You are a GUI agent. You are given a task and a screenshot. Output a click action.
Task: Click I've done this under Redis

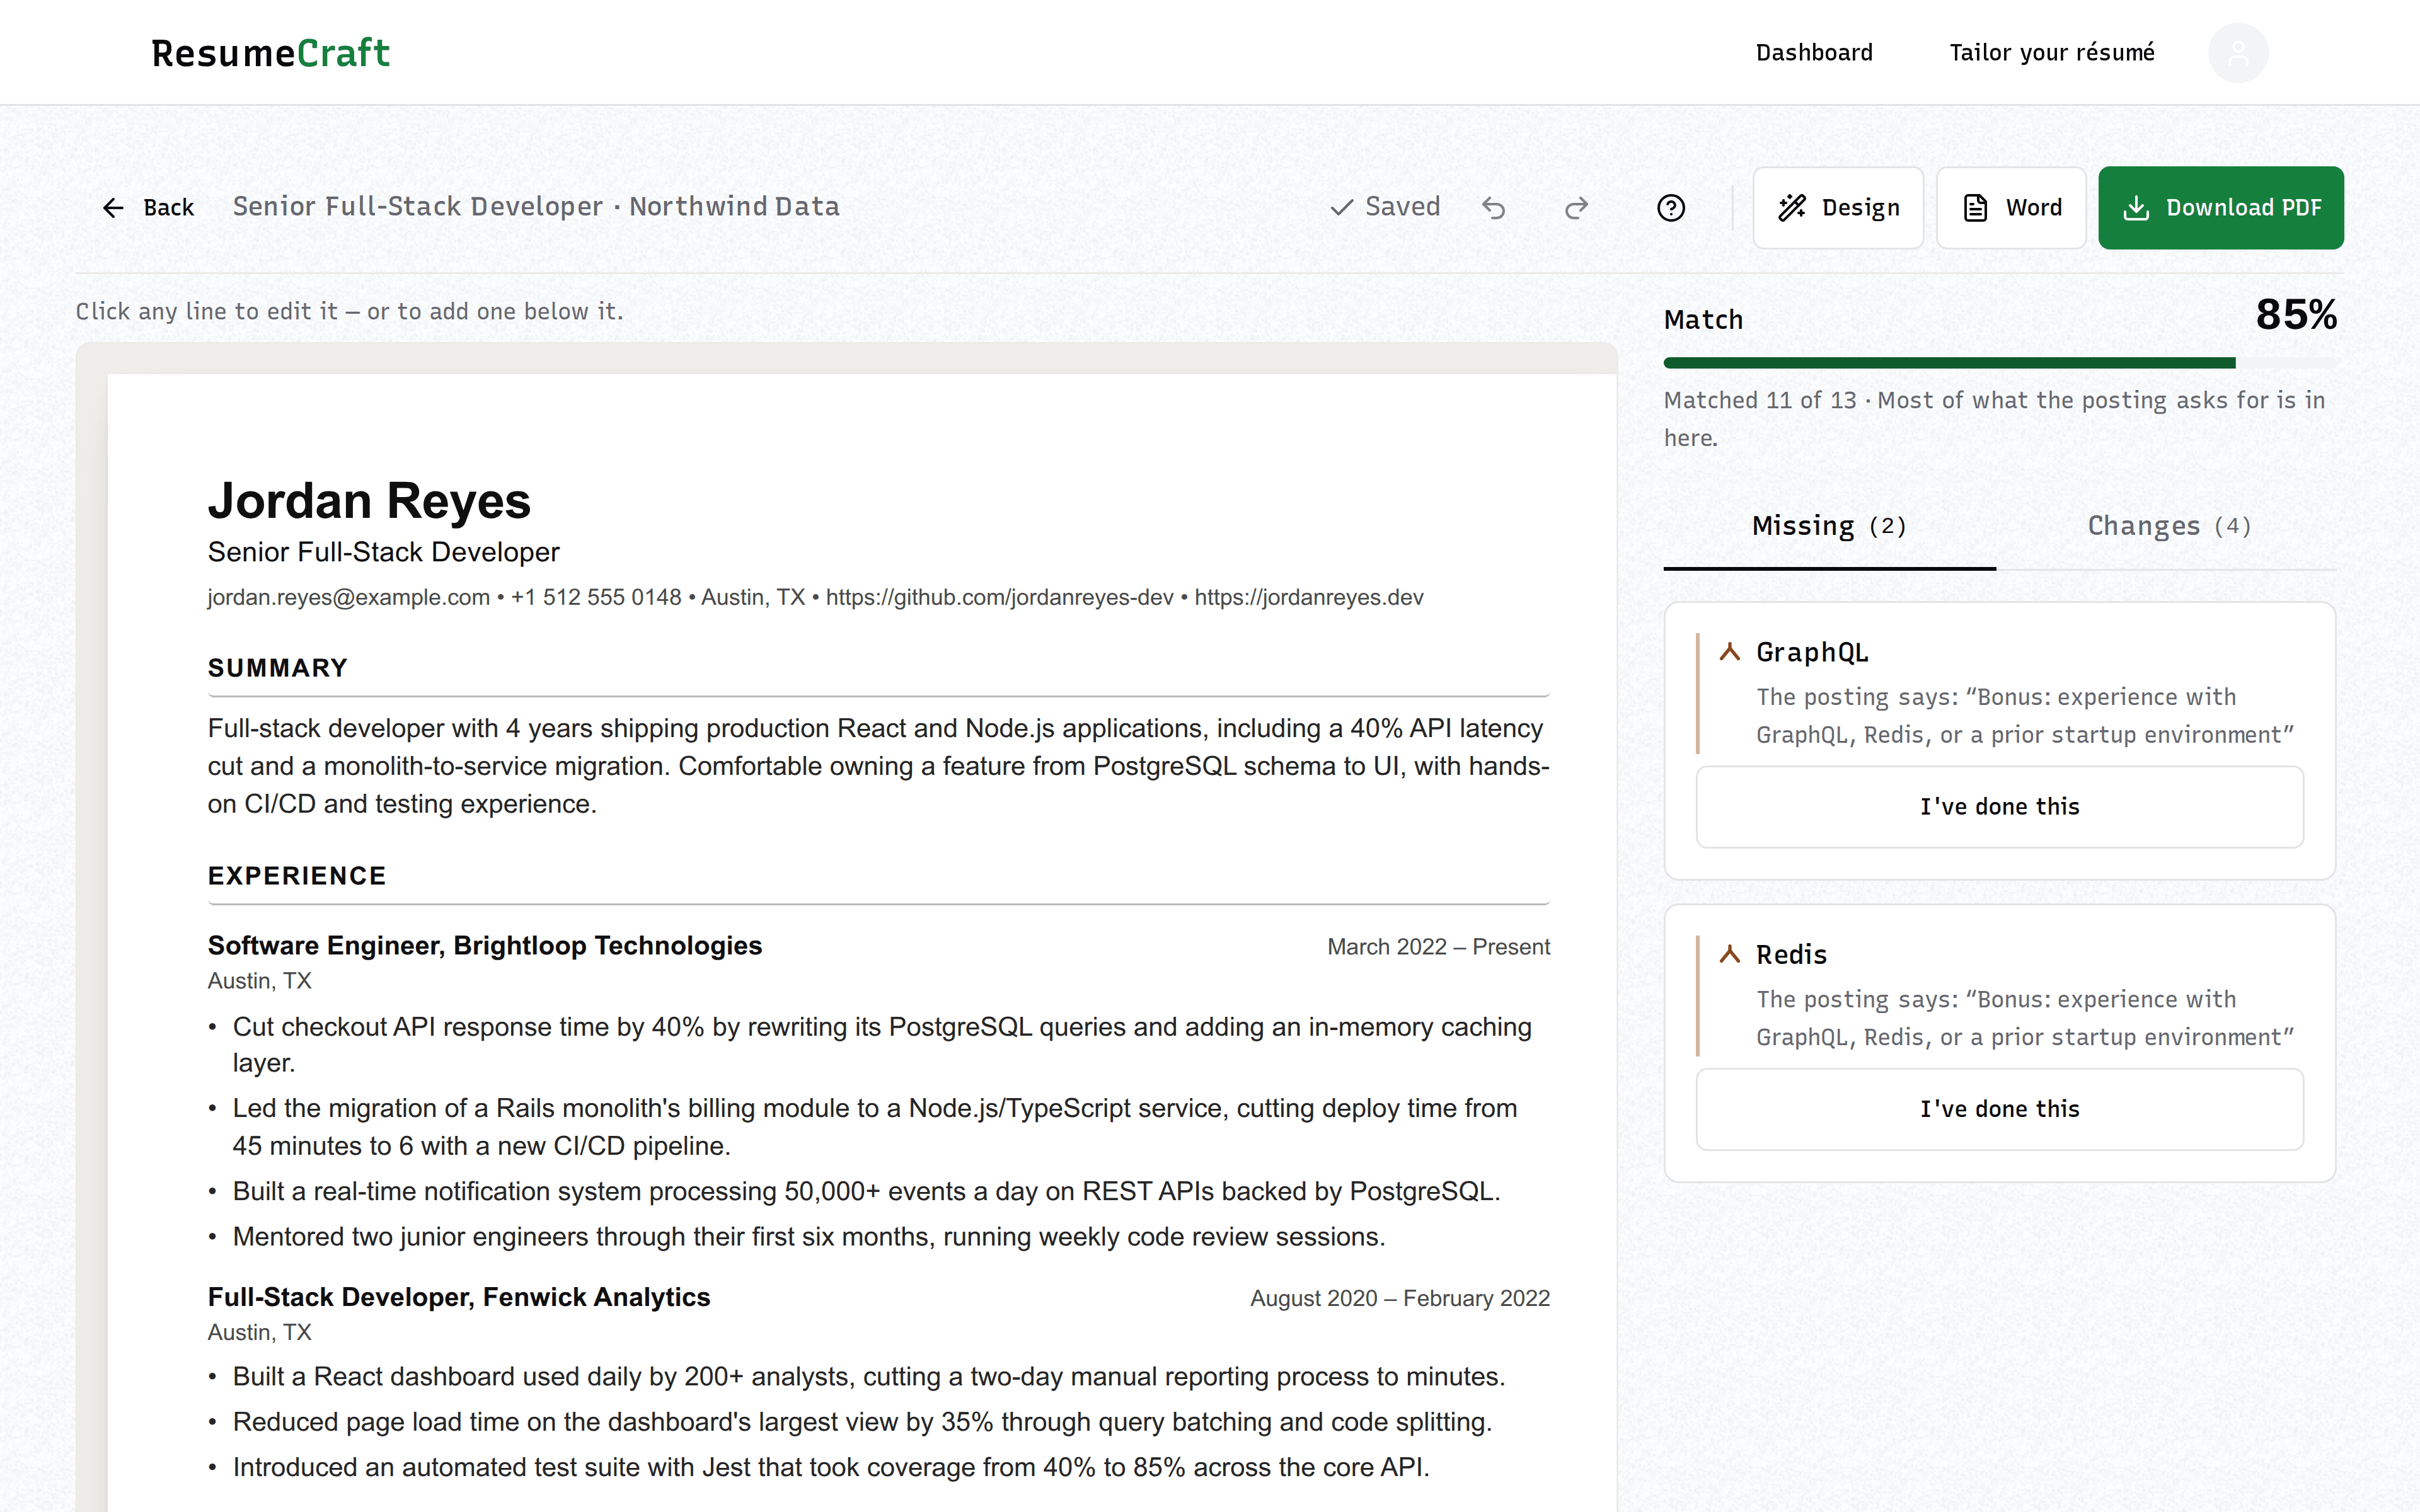(x=2000, y=1109)
